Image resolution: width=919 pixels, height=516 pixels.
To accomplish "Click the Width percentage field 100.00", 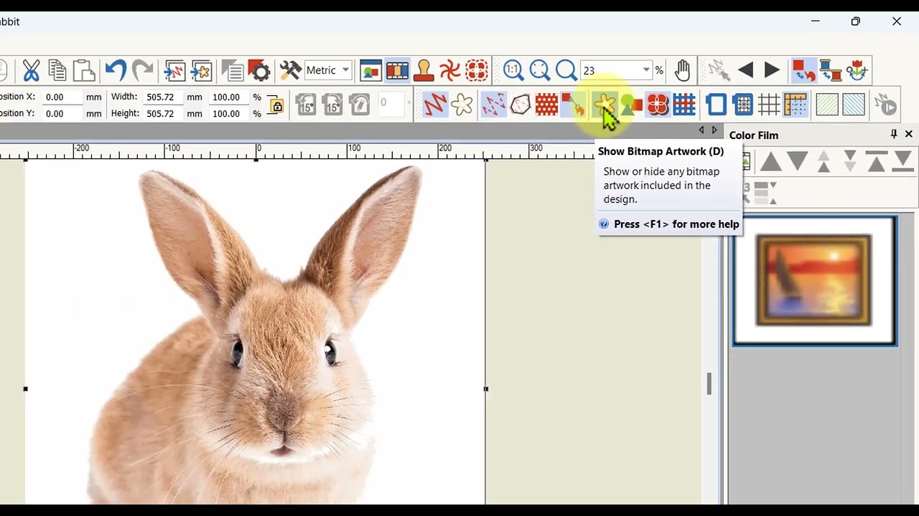I will point(228,97).
